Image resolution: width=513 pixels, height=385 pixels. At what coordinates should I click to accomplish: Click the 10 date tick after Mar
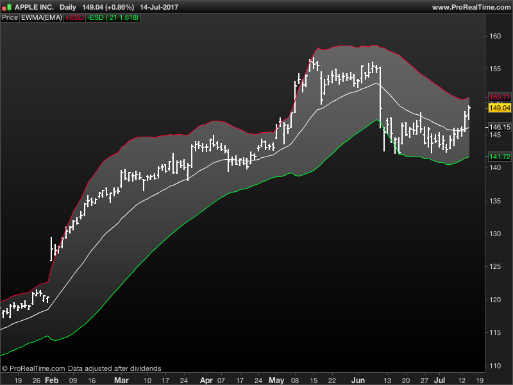point(147,381)
